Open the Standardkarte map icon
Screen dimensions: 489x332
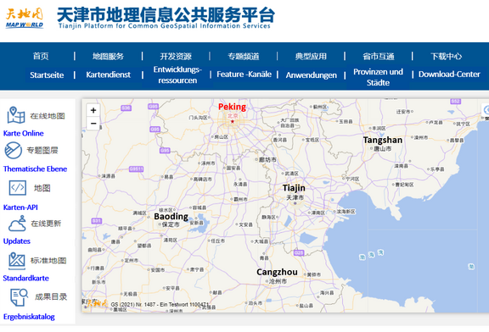click(x=17, y=261)
